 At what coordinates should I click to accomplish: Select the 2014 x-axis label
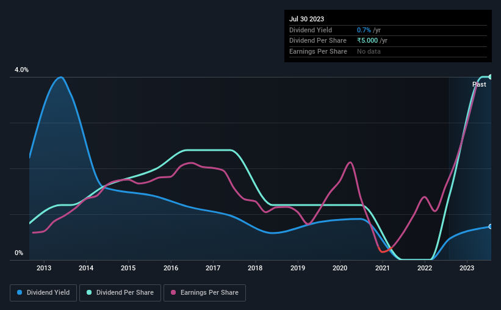point(86,268)
